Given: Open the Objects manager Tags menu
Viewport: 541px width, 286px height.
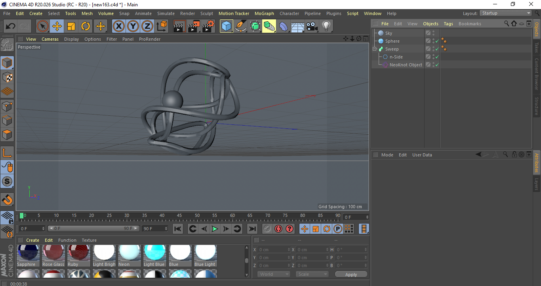Looking at the screenshot, I should click(x=448, y=24).
